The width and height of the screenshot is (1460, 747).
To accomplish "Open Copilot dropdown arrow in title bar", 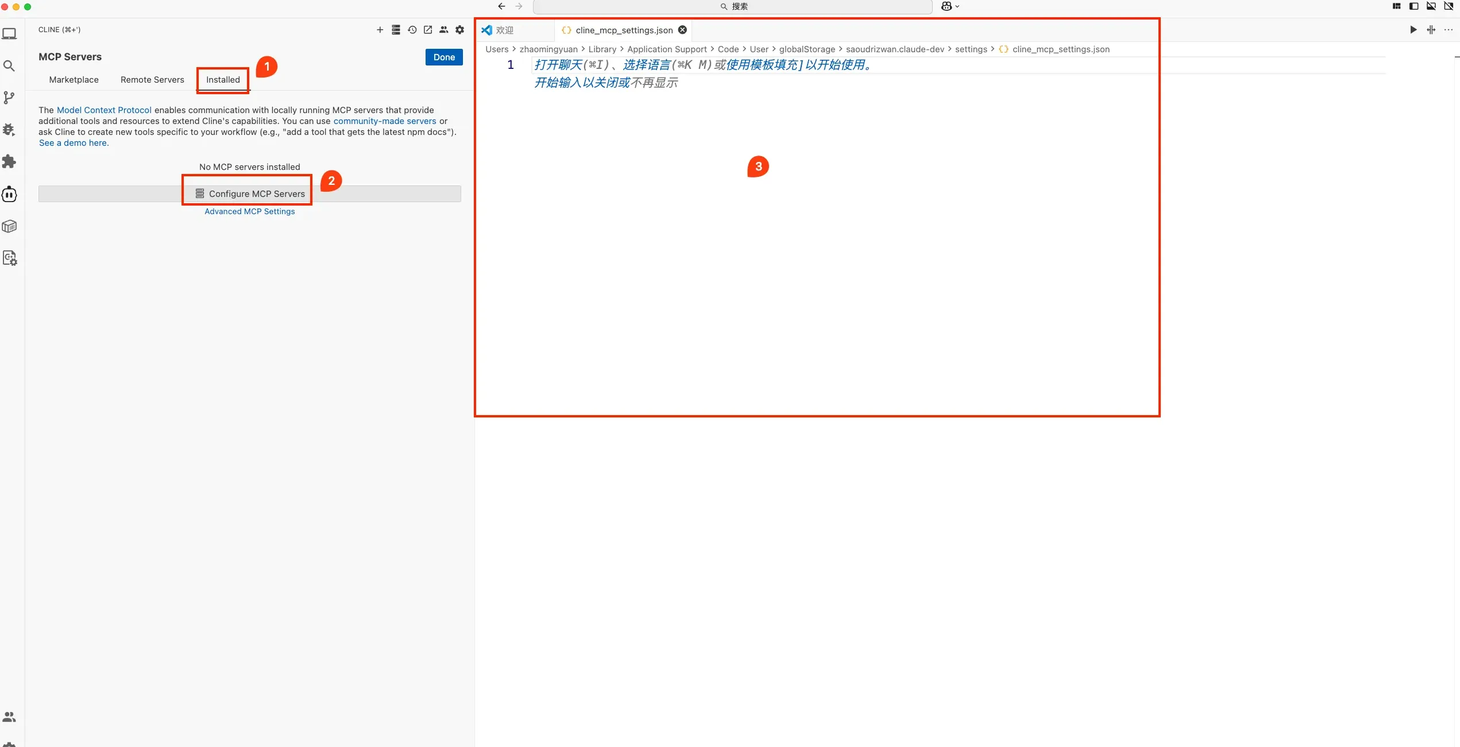I will [x=957, y=6].
